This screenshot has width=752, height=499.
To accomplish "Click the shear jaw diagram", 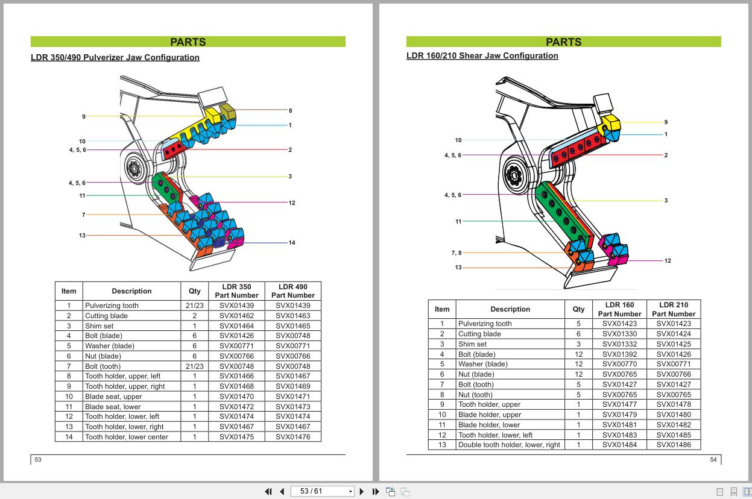I will tap(555, 181).
